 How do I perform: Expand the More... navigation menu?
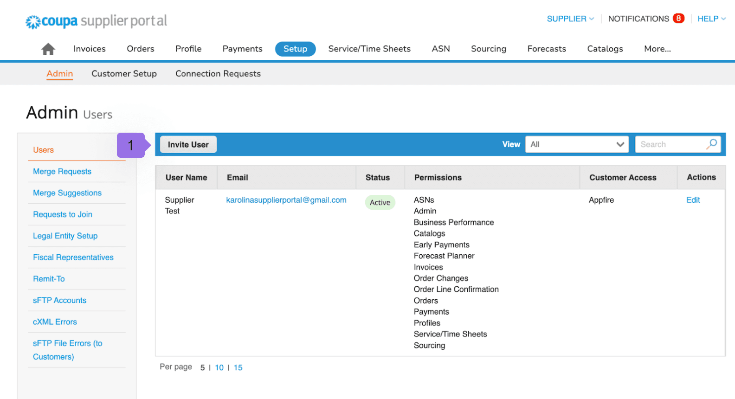pos(657,49)
